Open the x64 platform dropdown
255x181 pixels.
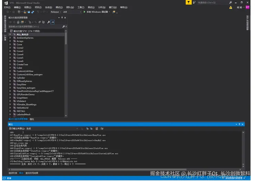(72, 12)
